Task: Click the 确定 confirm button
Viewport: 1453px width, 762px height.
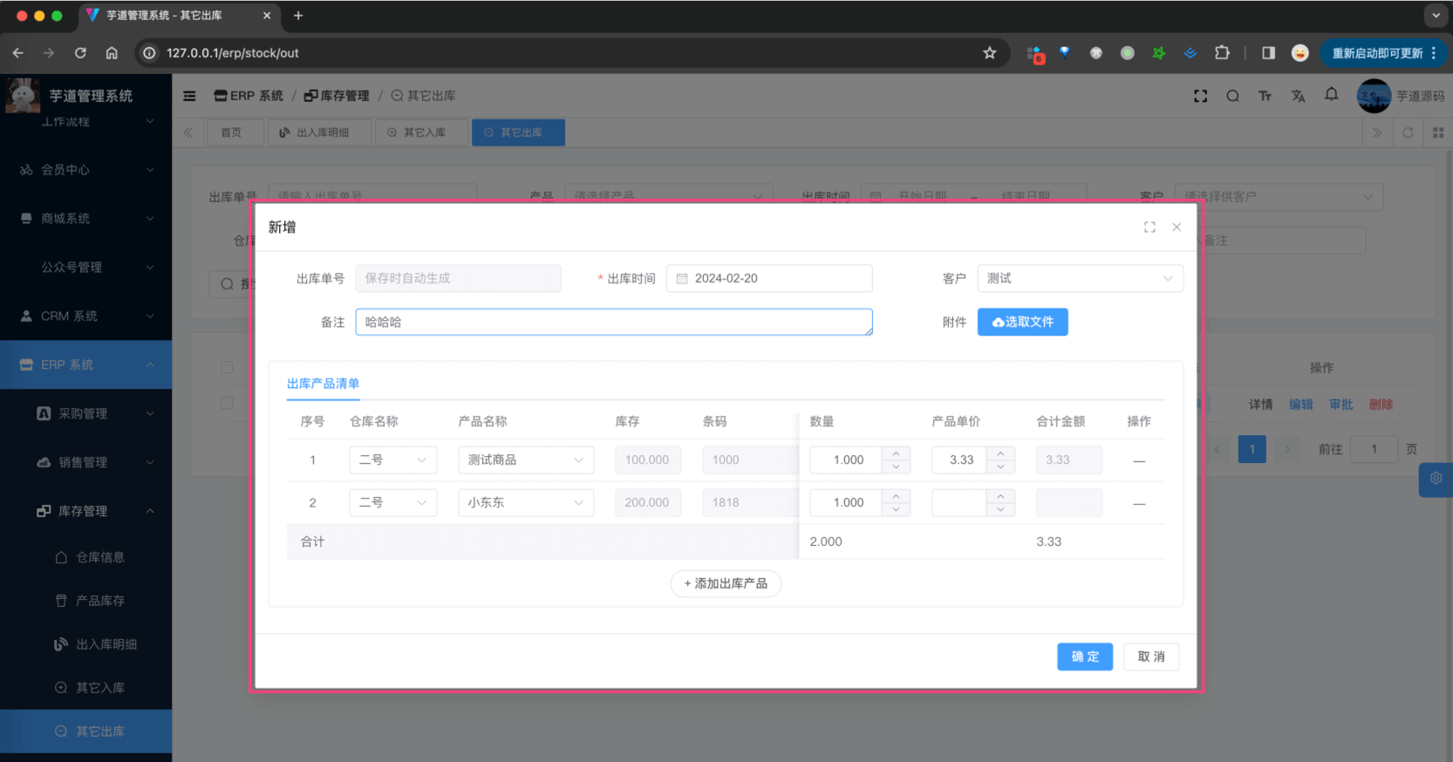Action: click(1084, 657)
